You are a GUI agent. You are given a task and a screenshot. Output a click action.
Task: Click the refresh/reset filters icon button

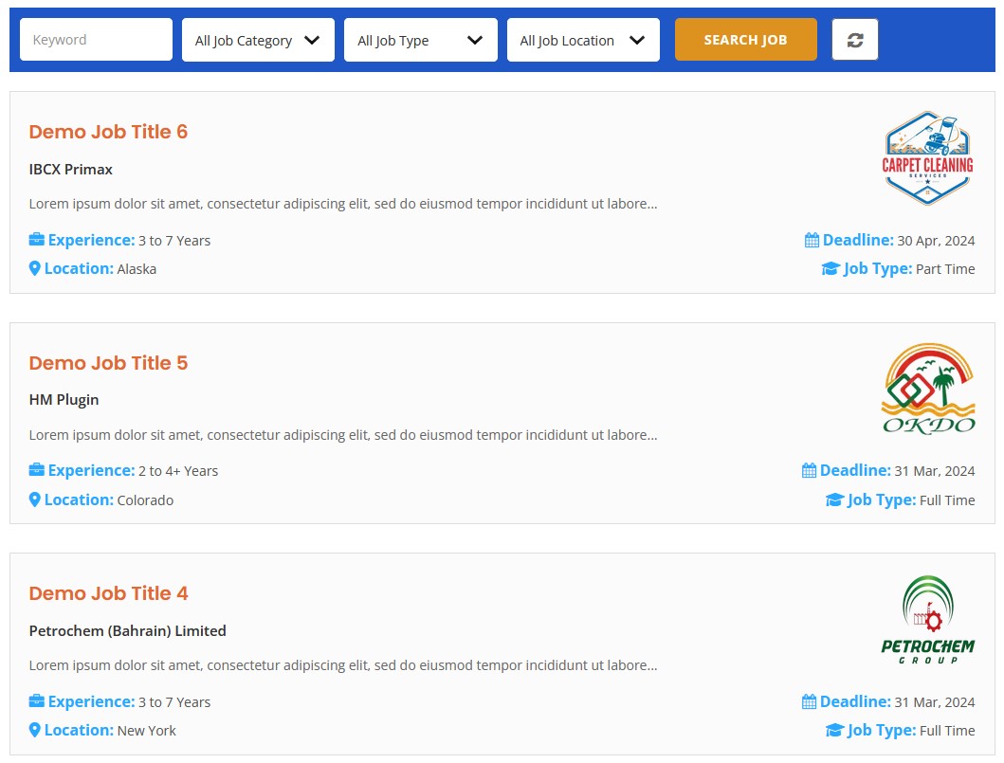[x=854, y=40]
